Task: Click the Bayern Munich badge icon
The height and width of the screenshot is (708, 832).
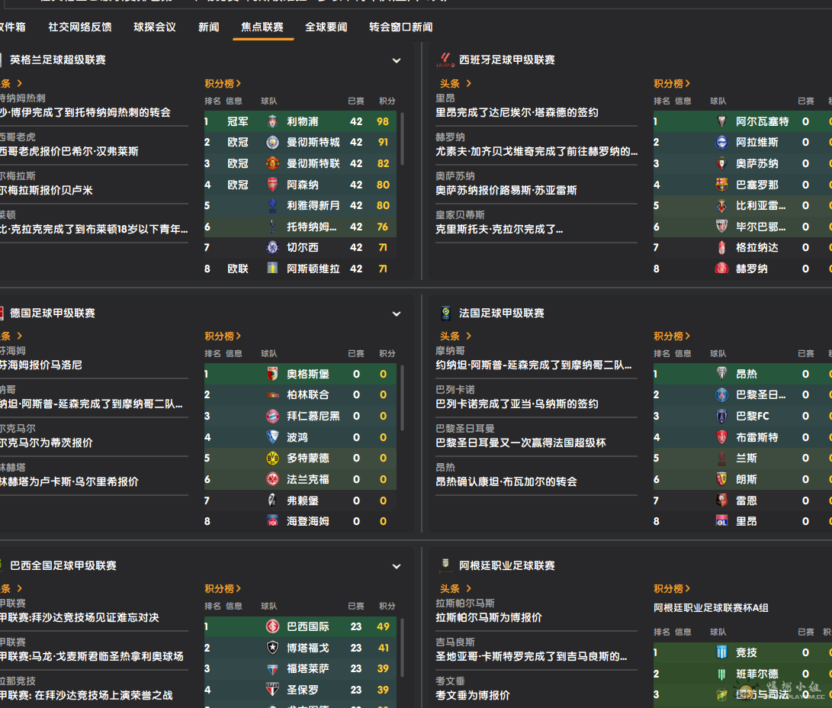Action: click(273, 416)
